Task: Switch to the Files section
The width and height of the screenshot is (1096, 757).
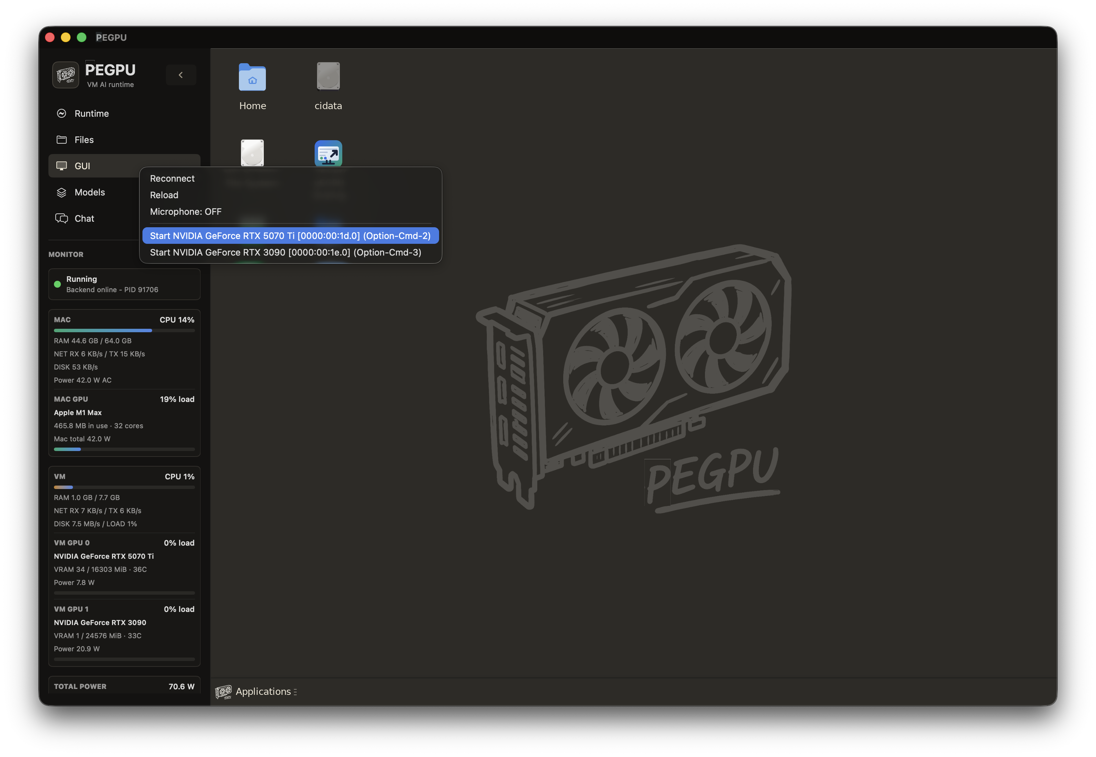Action: [x=124, y=140]
